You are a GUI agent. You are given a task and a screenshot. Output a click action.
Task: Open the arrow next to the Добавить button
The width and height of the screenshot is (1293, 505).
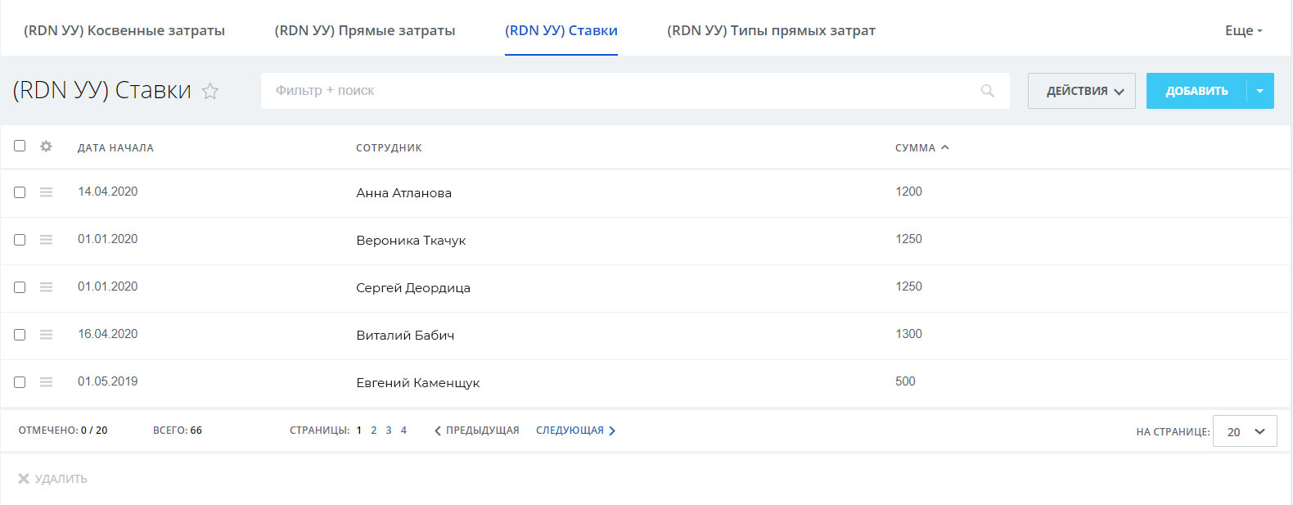1259,91
